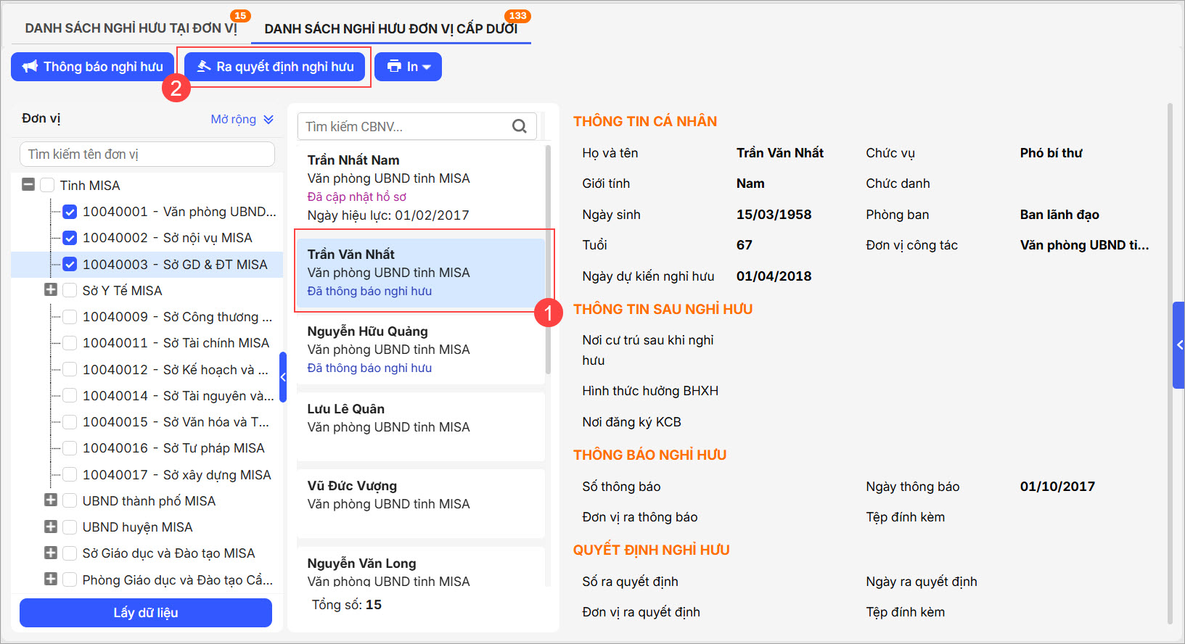1185x644 pixels.
Task: Expand the Sở Y Tế MISA node
Action: pos(51,290)
